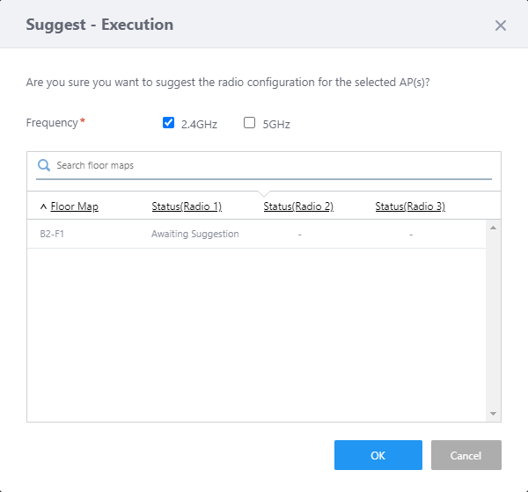The width and height of the screenshot is (528, 492).
Task: Enable the 5GHz frequency checkbox
Action: pos(249,123)
